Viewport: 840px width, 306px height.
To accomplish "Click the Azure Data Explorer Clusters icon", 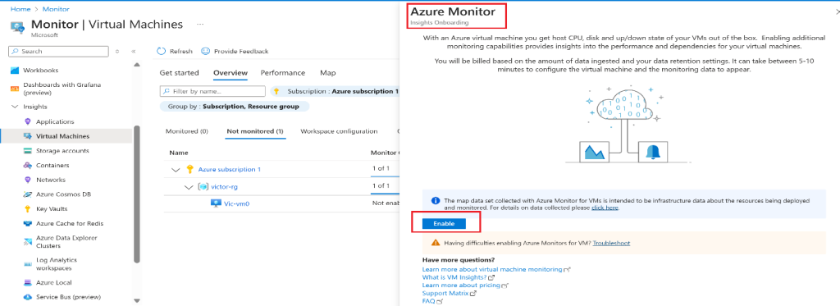I will [x=28, y=242].
